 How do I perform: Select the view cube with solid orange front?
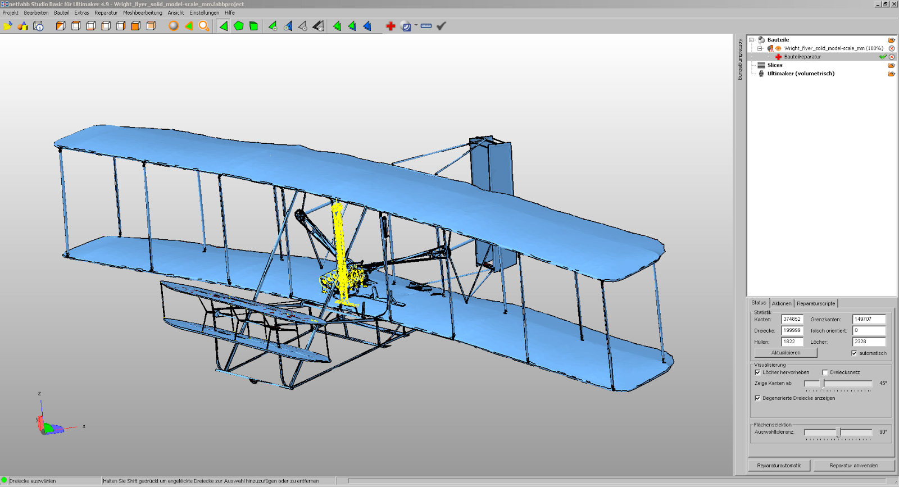point(136,26)
